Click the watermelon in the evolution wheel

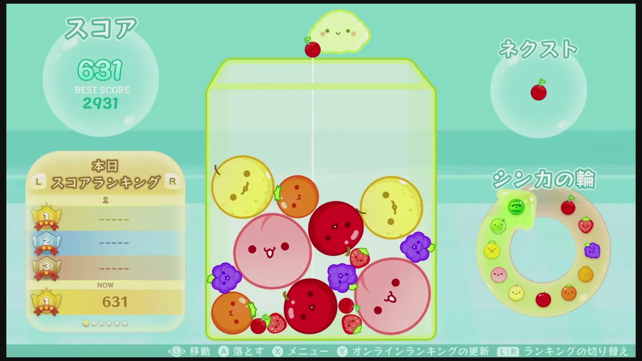[x=516, y=207]
